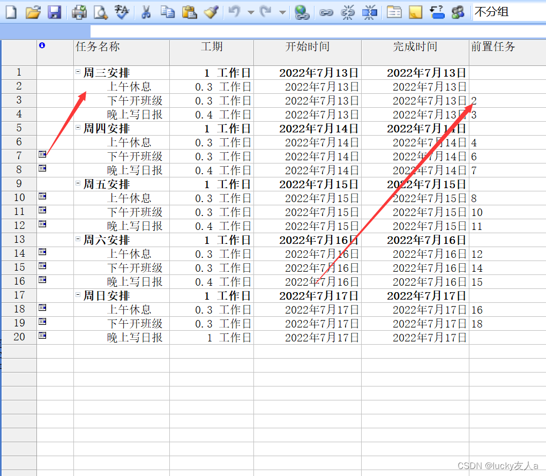Image resolution: width=546 pixels, height=476 pixels.
Task: Select the 开始时间 column header
Action: tap(308, 53)
